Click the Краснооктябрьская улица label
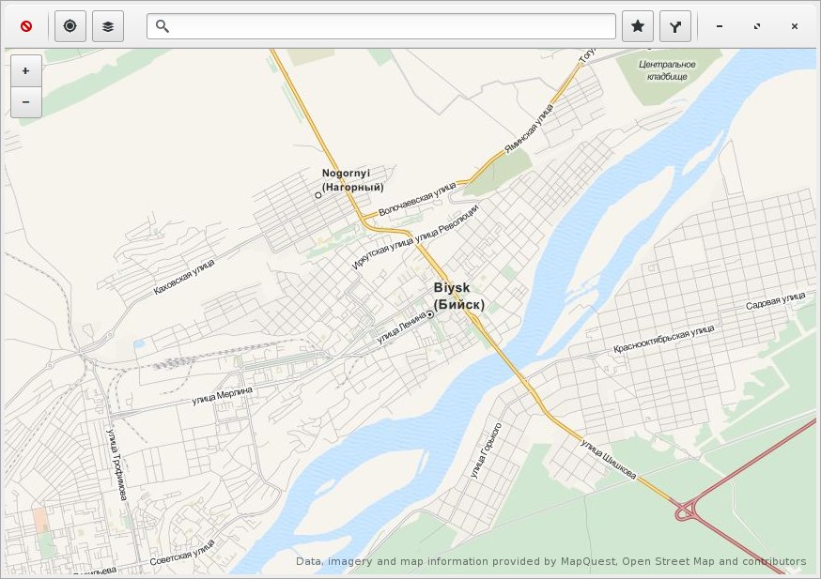 click(x=664, y=340)
